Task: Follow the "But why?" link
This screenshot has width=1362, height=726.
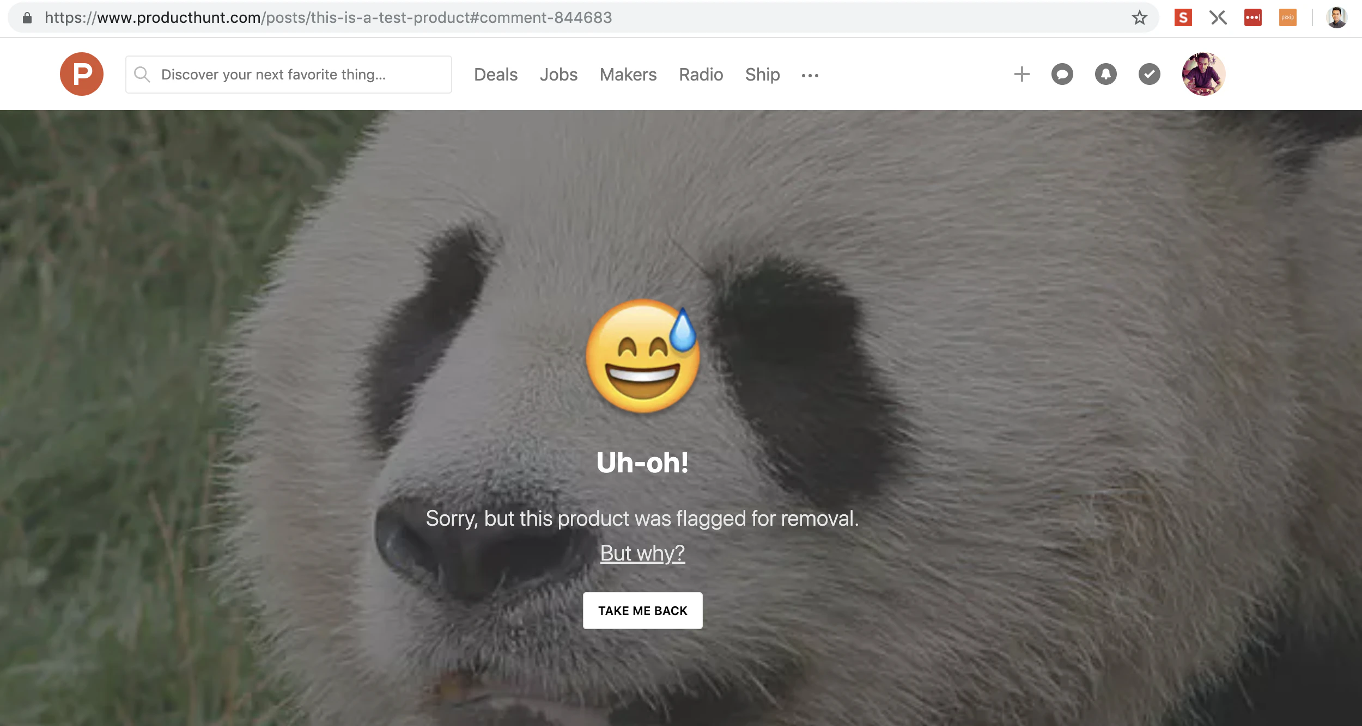Action: (x=642, y=553)
